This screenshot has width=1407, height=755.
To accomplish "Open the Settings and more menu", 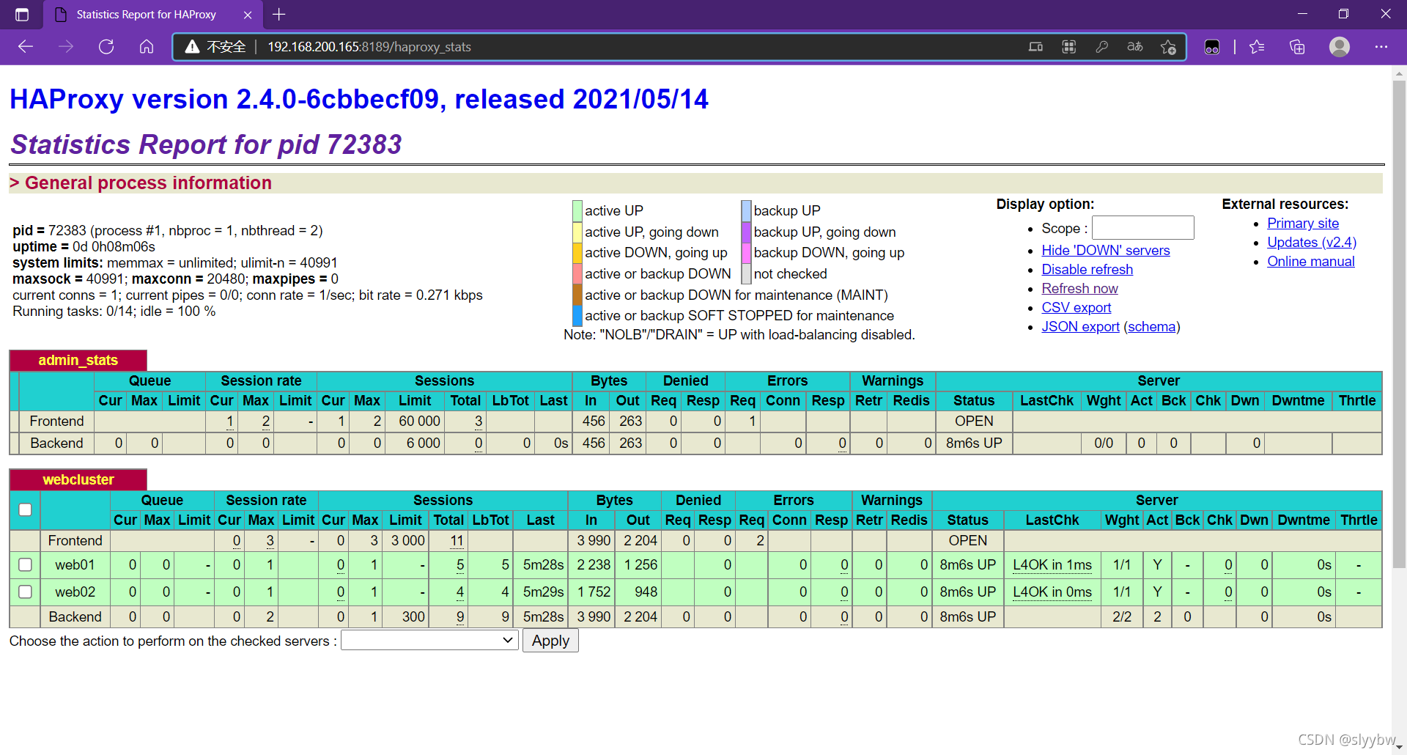I will coord(1381,47).
